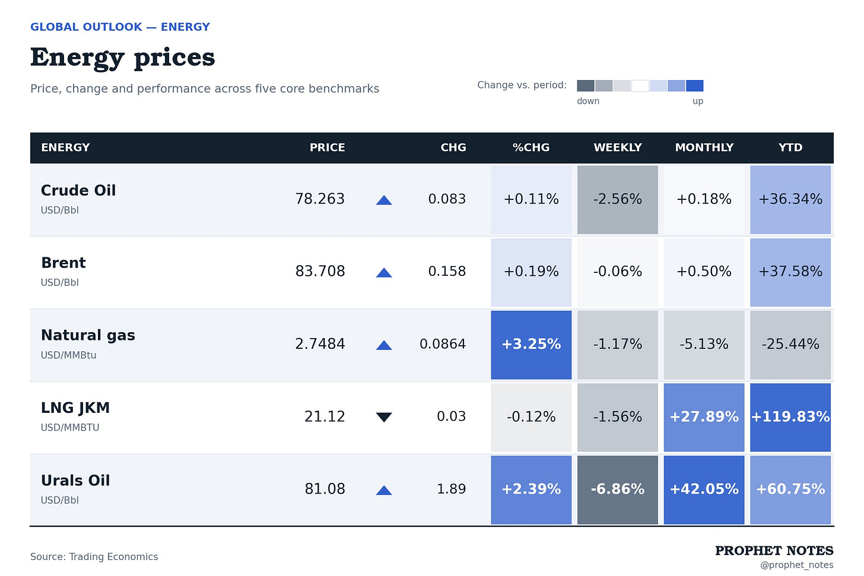Click the LNG JKM down triangle icon

(384, 417)
